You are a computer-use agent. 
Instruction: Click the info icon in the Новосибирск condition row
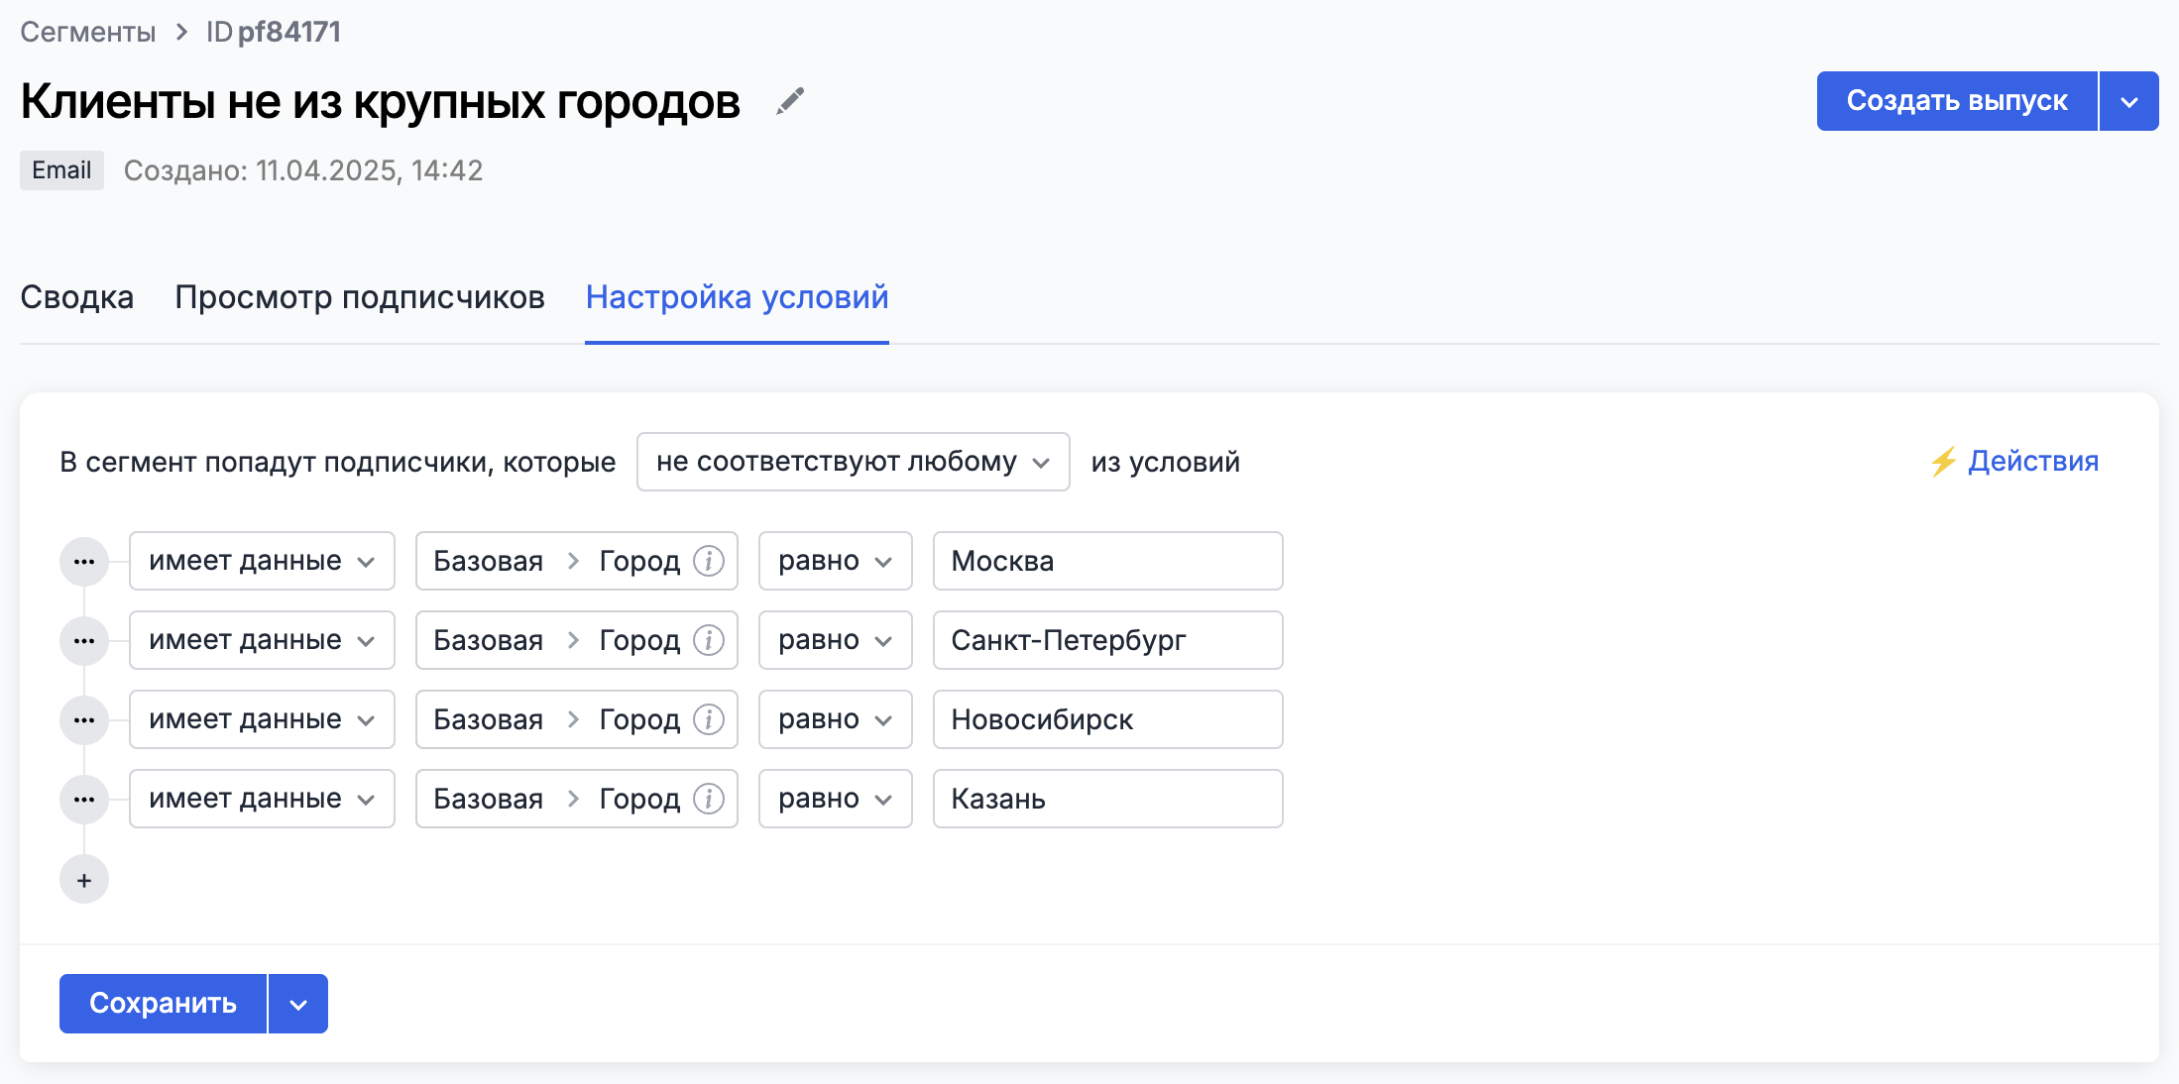click(x=707, y=719)
